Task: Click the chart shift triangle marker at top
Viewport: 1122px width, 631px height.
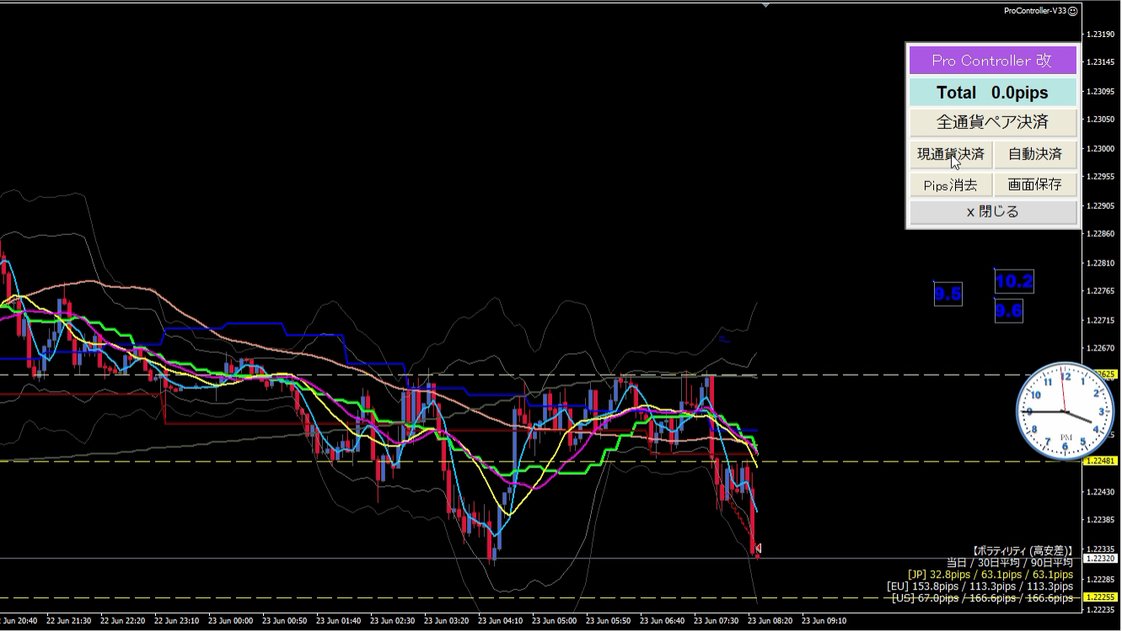Action: point(765,5)
